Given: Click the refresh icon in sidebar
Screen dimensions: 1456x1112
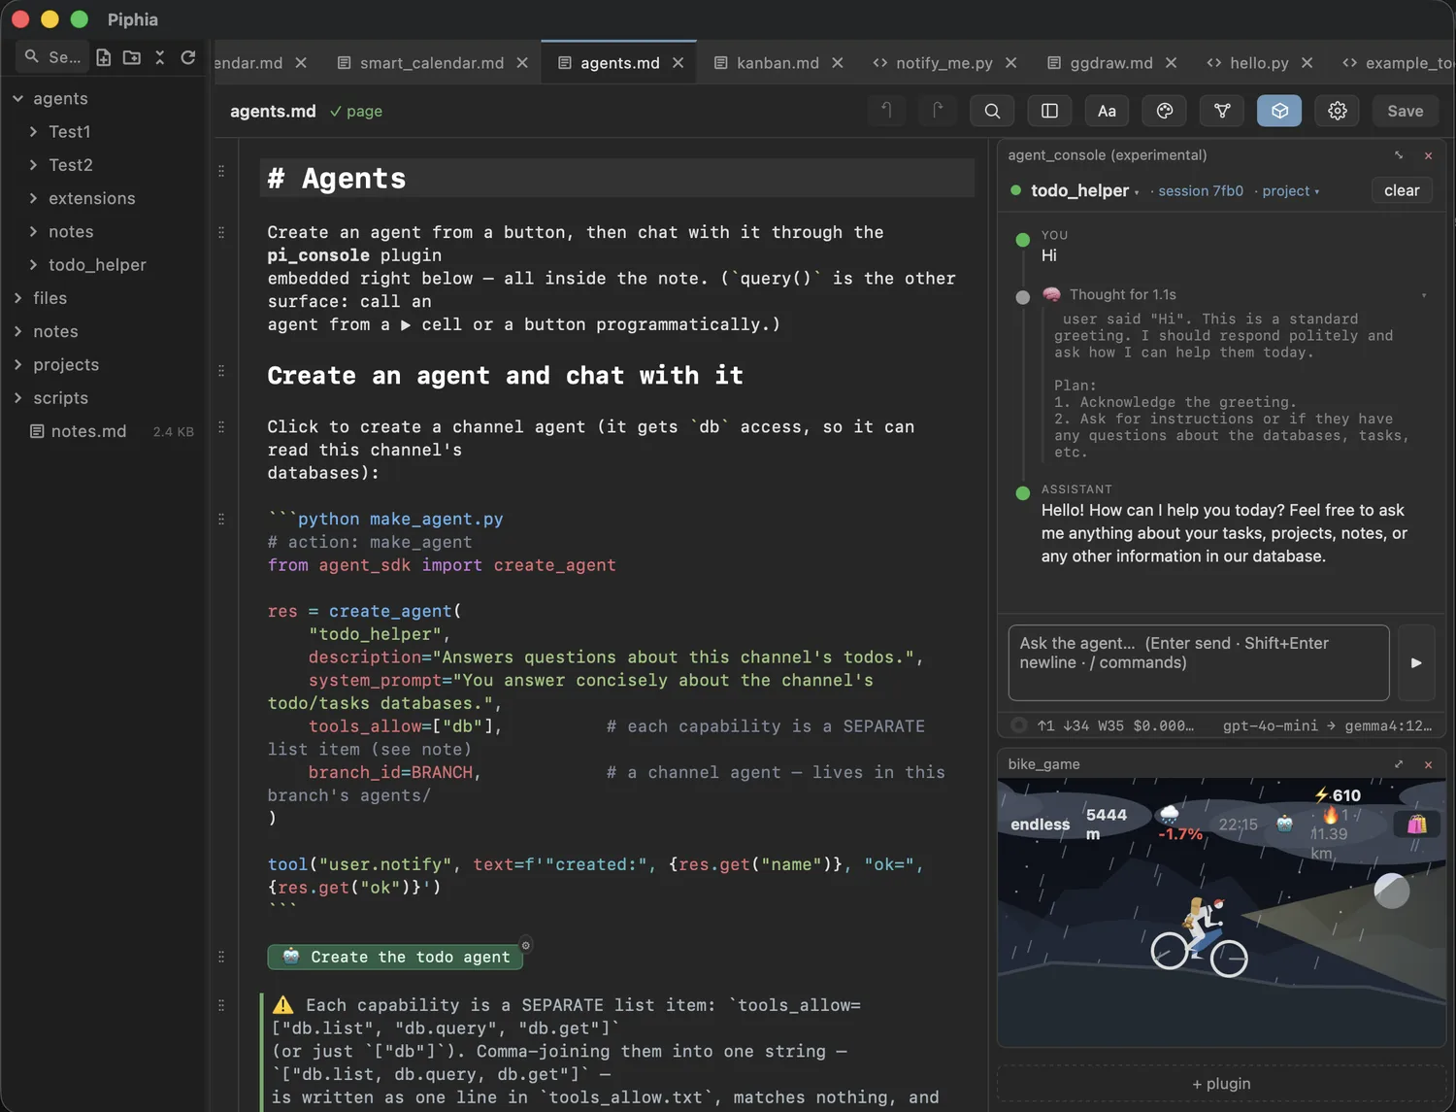Looking at the screenshot, I should 188,57.
